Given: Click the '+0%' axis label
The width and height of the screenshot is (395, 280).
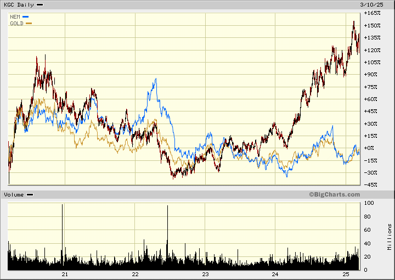Looking at the screenshot, I should pos(369,148).
